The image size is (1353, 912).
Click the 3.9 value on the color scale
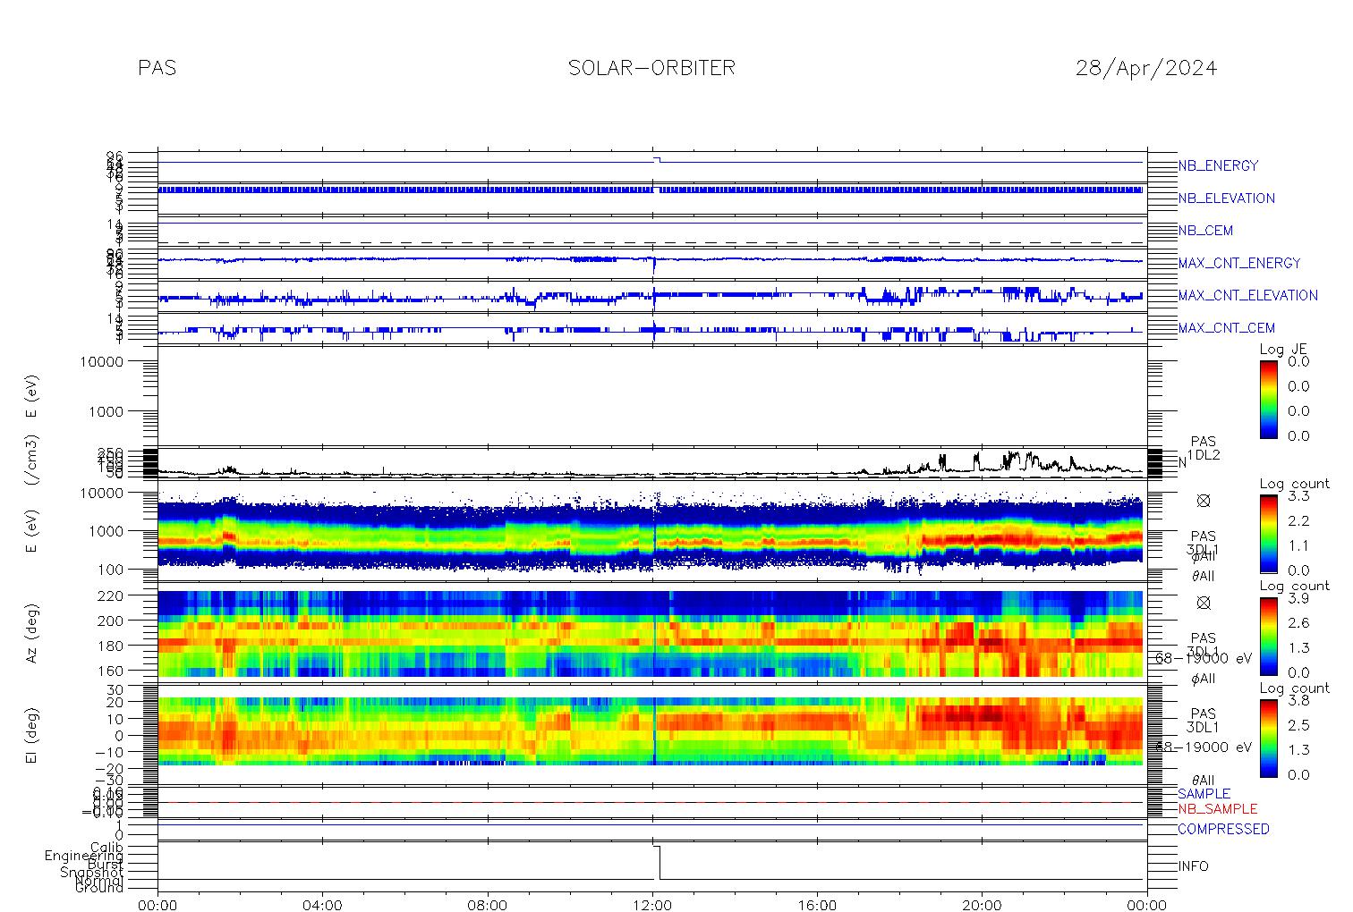(1298, 598)
